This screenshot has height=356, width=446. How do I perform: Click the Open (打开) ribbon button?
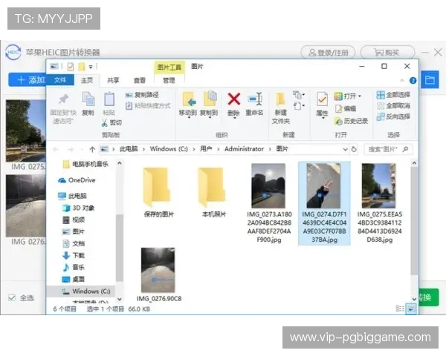pos(348,96)
